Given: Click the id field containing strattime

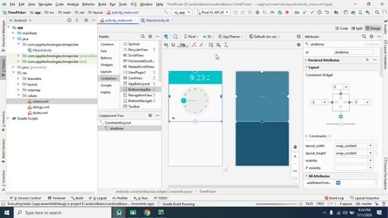Looking at the screenshot, I should point(354,52).
